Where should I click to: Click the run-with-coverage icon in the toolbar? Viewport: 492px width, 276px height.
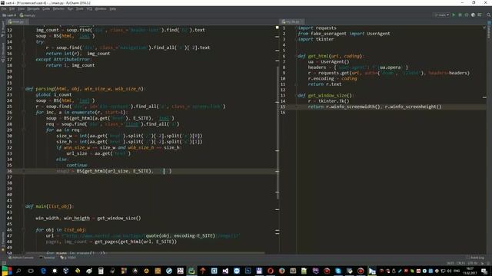pos(467,15)
